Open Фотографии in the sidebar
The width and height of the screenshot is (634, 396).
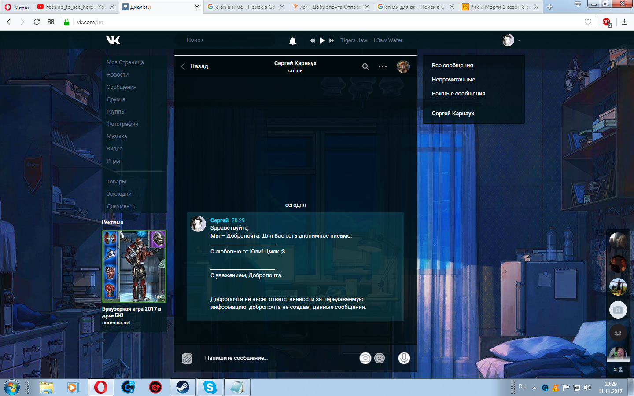pos(122,124)
